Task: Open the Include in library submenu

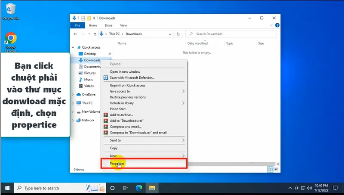Action: (144, 103)
